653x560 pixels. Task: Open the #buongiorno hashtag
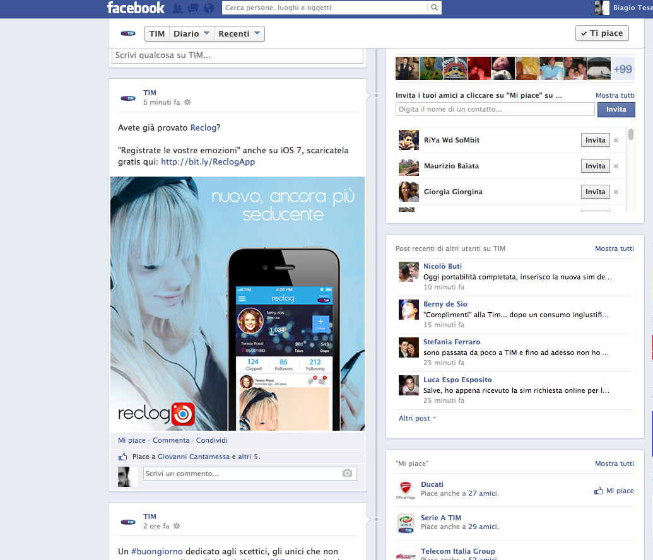157,551
